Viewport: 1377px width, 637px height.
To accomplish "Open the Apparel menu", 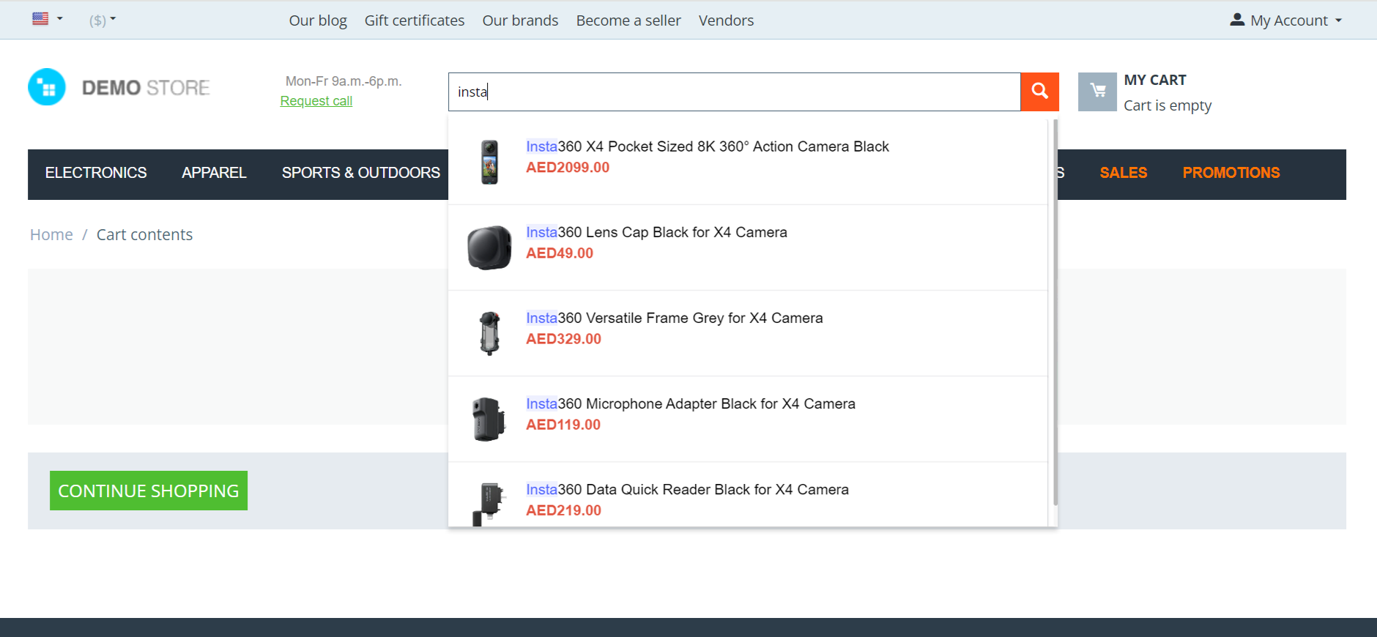I will (x=214, y=173).
